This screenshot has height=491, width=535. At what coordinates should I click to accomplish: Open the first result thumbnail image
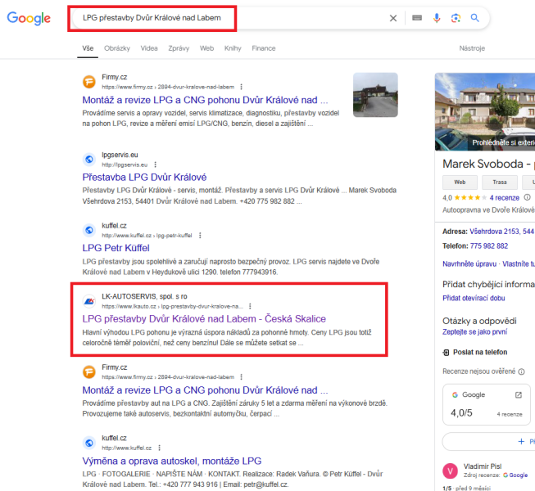(375, 95)
